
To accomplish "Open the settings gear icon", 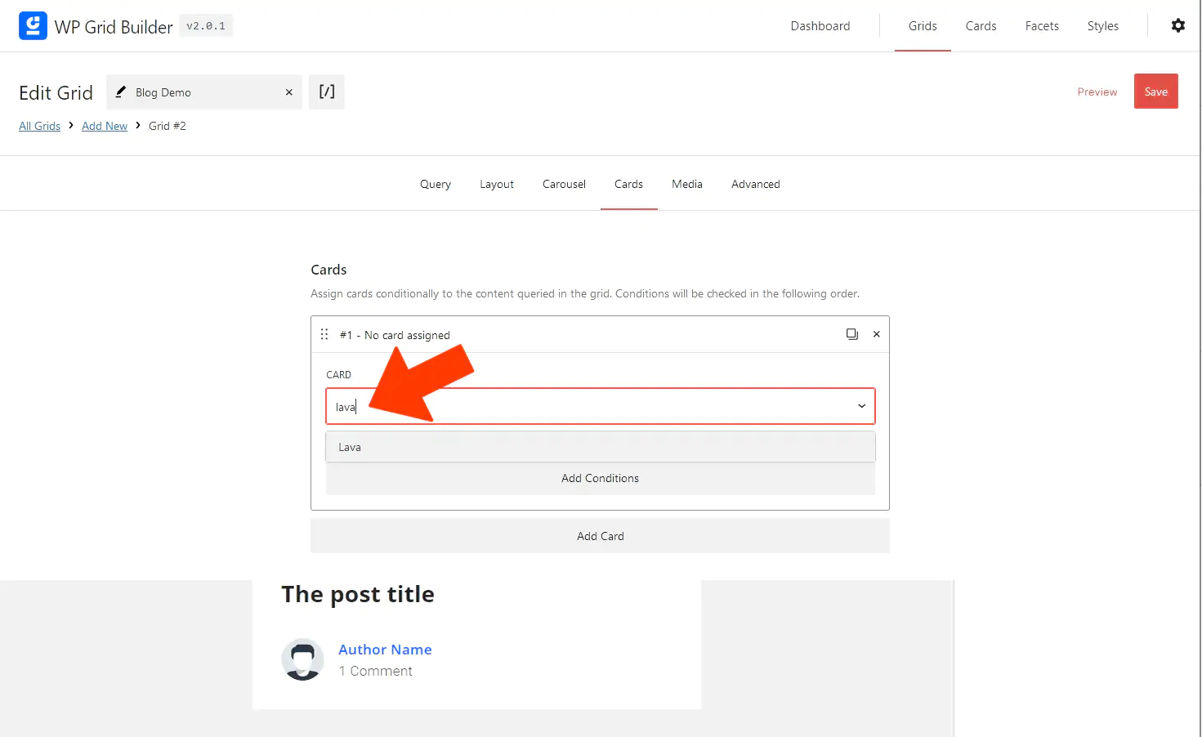I will (x=1177, y=25).
